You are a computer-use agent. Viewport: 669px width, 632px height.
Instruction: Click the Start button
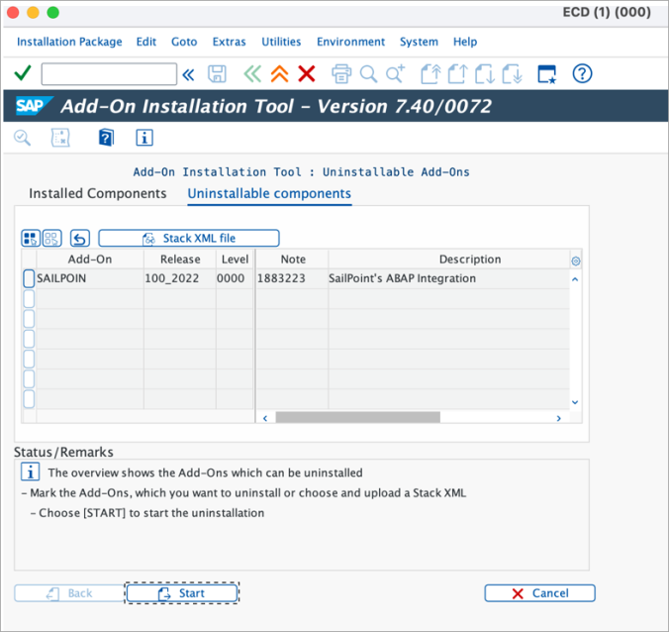tap(182, 593)
